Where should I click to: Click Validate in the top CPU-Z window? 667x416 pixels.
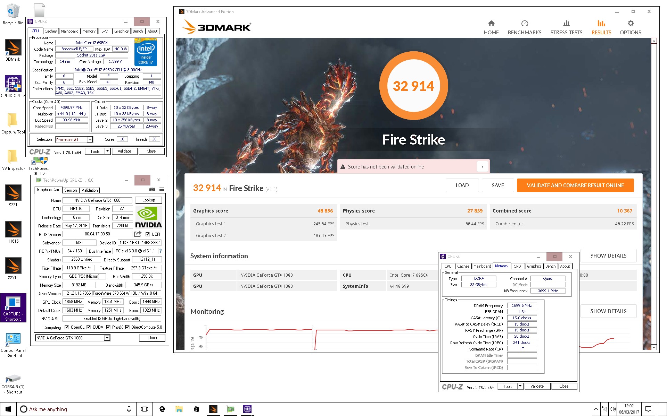coord(124,151)
